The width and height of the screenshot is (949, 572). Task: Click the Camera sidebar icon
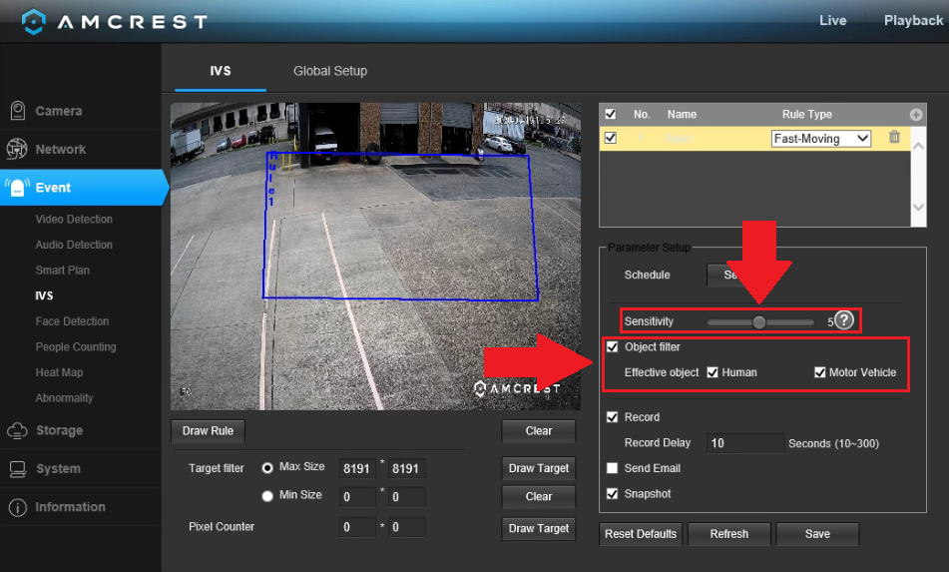(x=18, y=111)
